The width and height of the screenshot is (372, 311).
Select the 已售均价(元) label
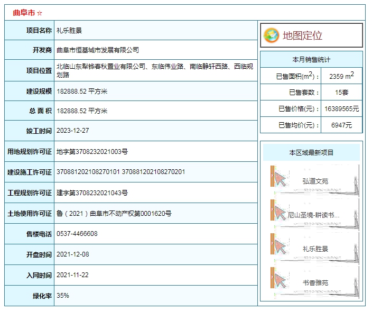(x=299, y=125)
